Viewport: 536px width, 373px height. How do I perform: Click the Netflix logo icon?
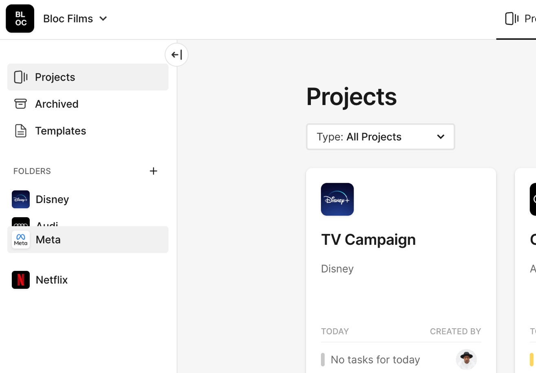21,280
